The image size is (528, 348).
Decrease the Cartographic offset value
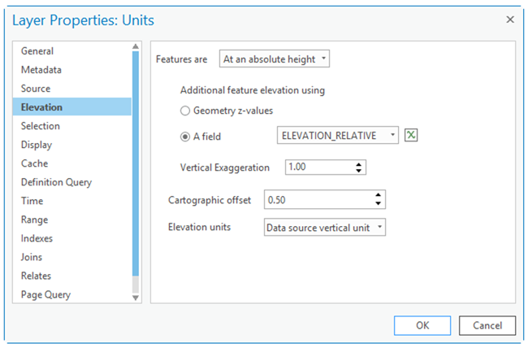coord(378,203)
